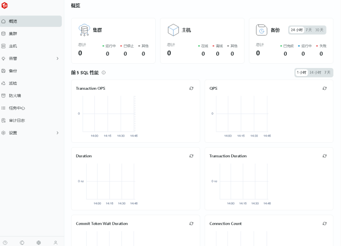This screenshot has height=246, width=341.
Task: Expand the 设置 (Settings) submenu chevron
Action: point(57,133)
